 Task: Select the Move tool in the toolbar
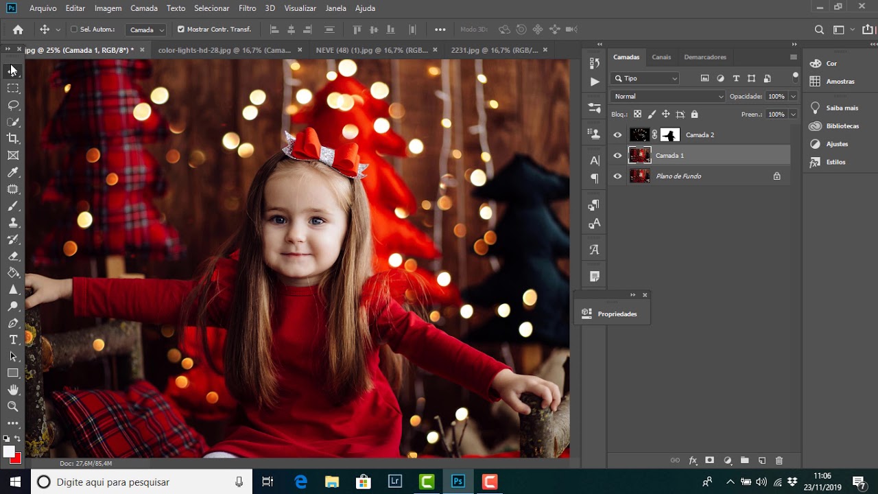[x=13, y=71]
